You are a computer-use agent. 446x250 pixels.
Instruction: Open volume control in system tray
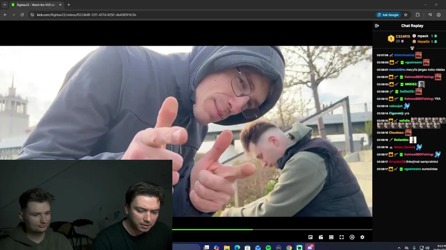click(427, 248)
